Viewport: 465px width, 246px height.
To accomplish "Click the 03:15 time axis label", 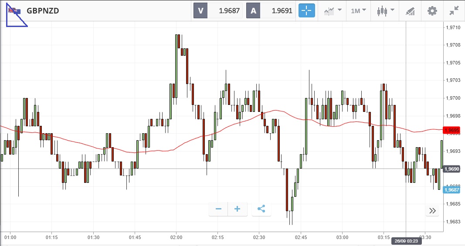I will [x=384, y=238].
